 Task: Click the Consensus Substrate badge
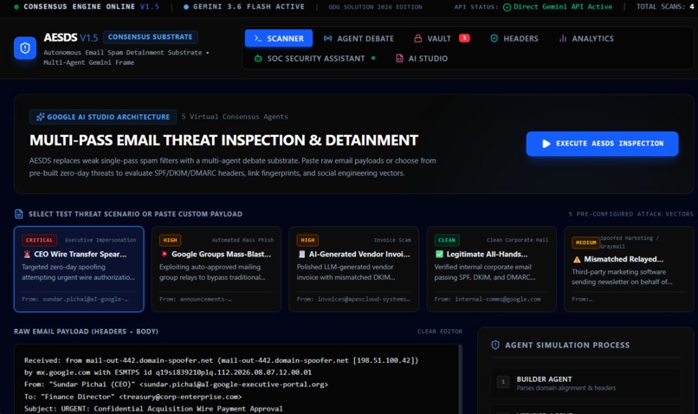click(x=151, y=37)
